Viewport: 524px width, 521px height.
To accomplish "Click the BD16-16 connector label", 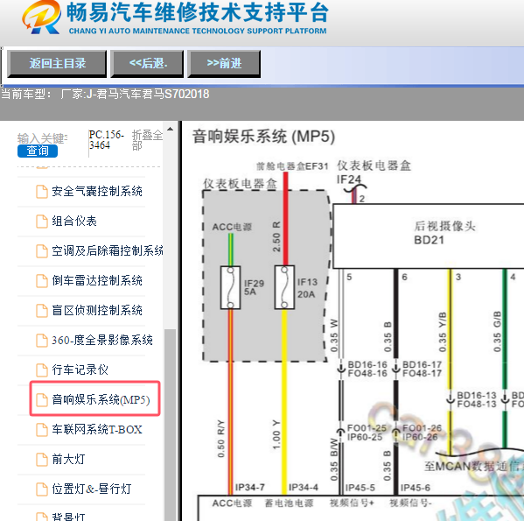I will (367, 364).
